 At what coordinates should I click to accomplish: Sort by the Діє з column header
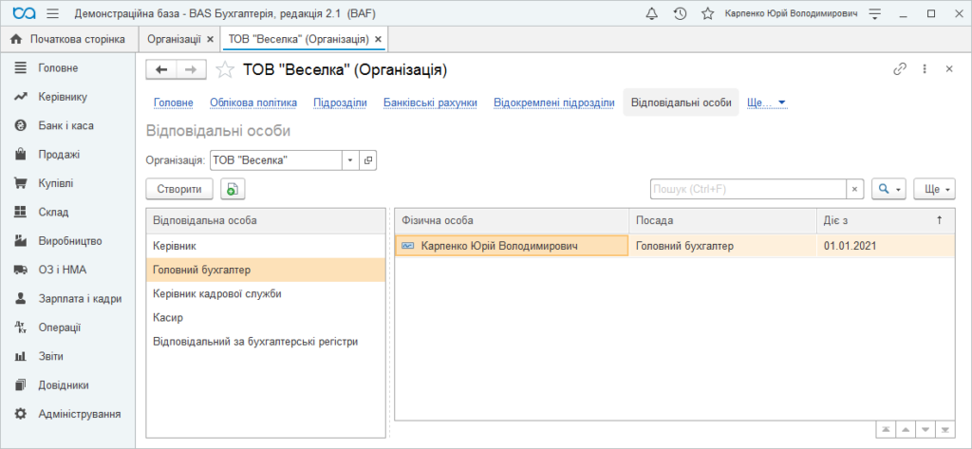(x=886, y=220)
